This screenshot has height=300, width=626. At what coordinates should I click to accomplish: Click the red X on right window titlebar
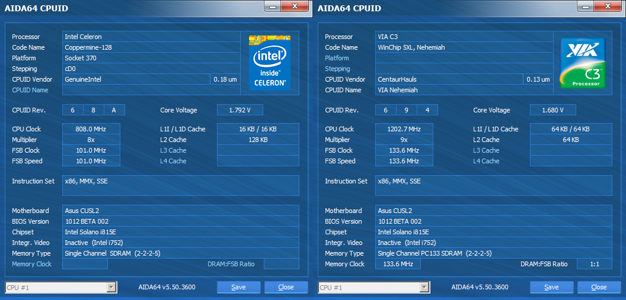[x=608, y=6]
